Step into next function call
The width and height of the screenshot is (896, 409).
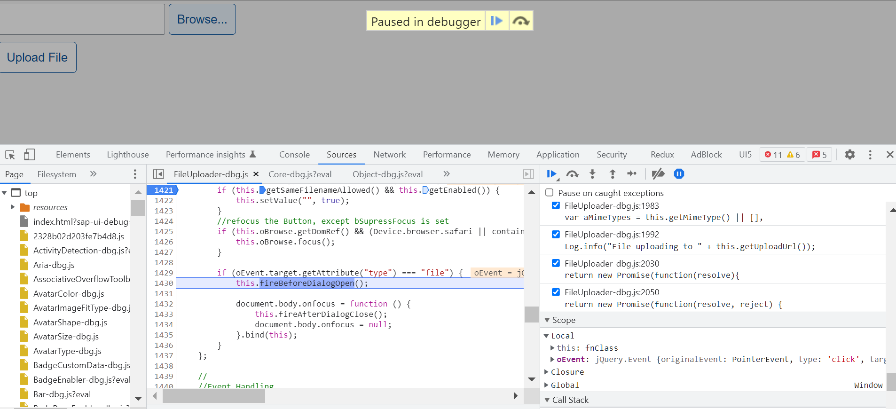[592, 174]
